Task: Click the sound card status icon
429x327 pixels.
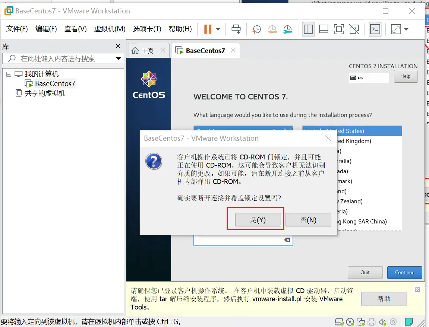Action: point(382,322)
